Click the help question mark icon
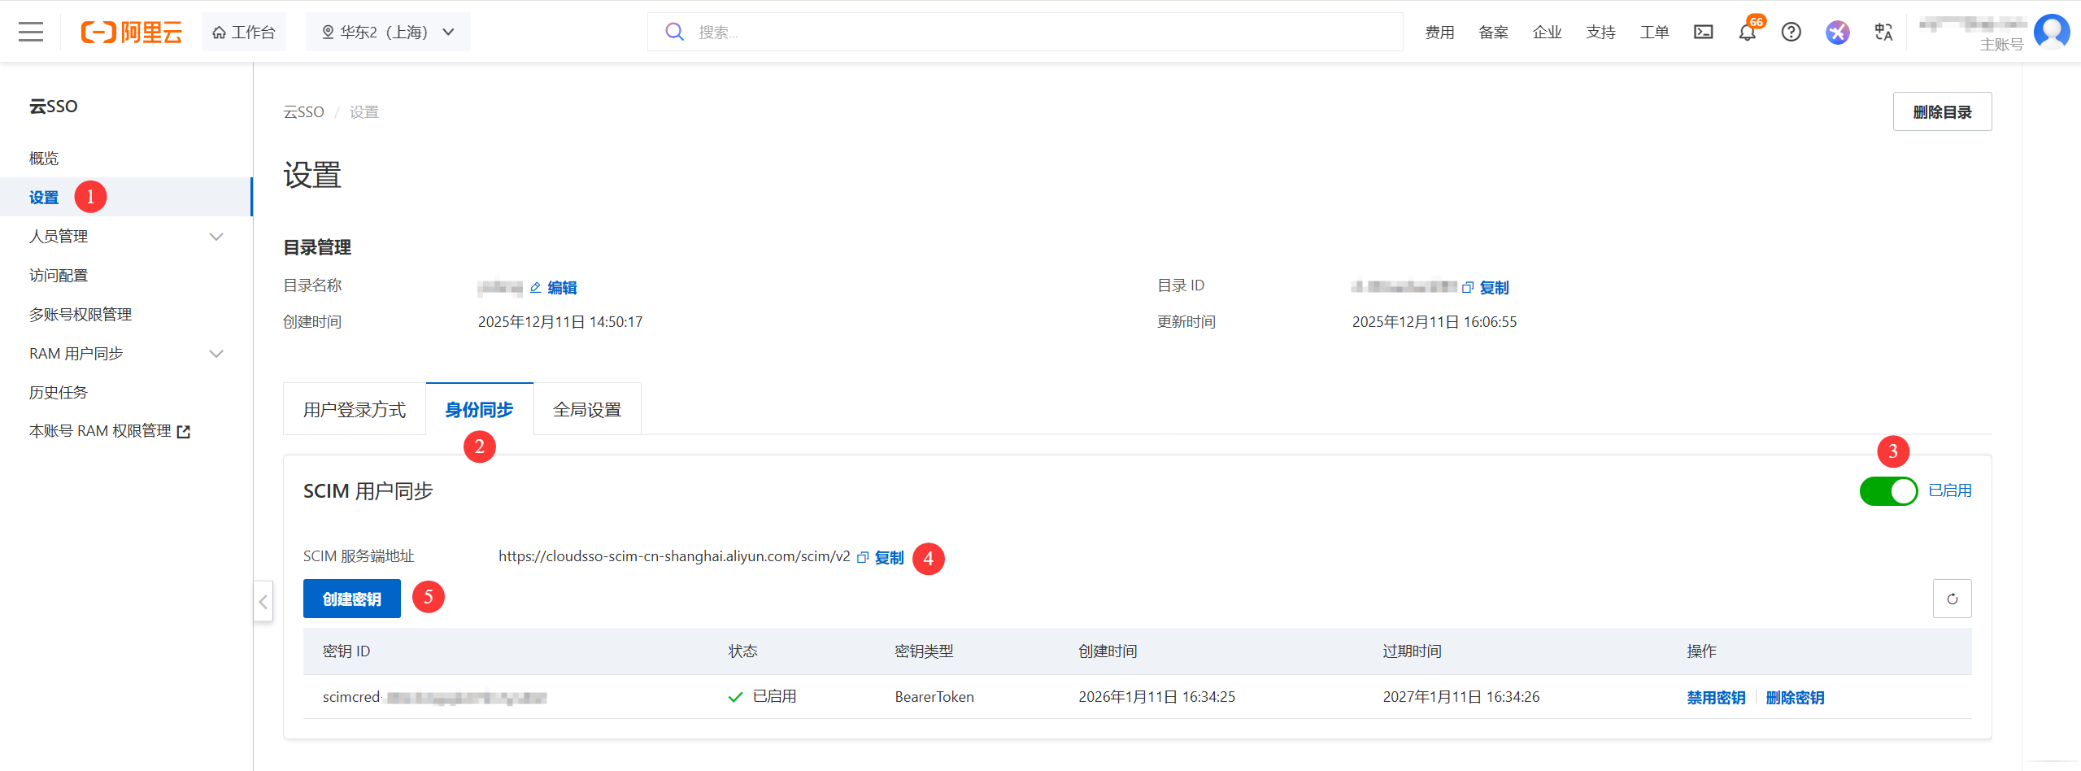This screenshot has height=771, width=2081. tap(1791, 33)
